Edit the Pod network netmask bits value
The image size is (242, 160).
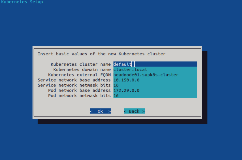point(155,96)
